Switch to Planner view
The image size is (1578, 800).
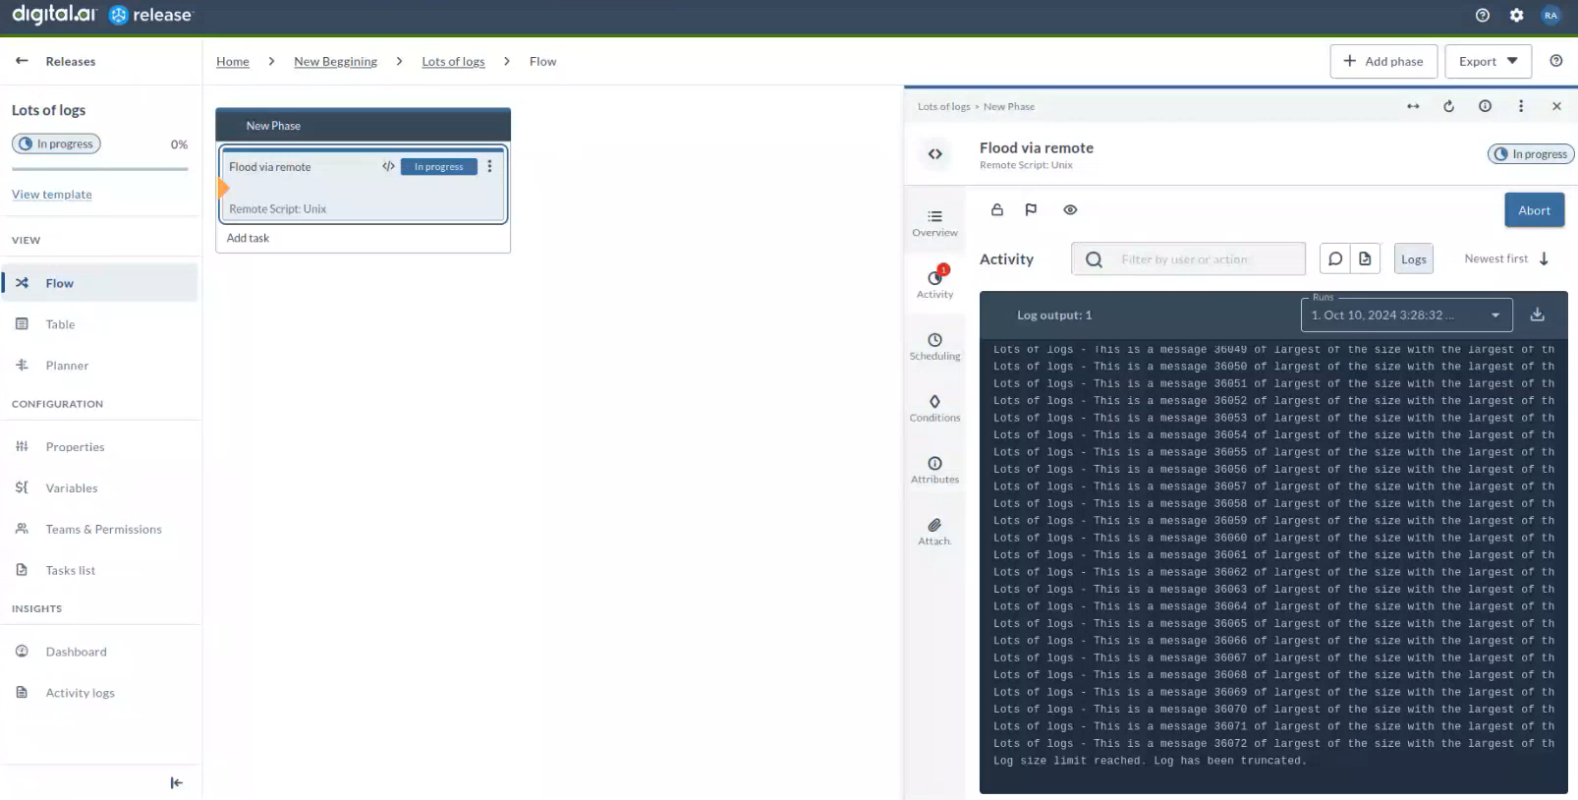click(x=99, y=366)
